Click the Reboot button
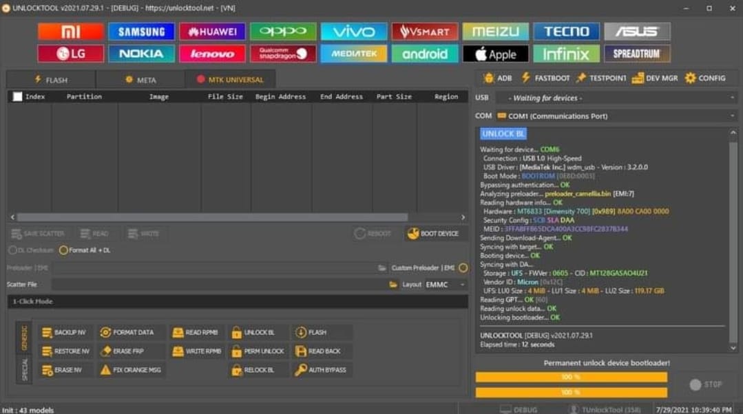The height and width of the screenshot is (414, 743). click(x=373, y=234)
